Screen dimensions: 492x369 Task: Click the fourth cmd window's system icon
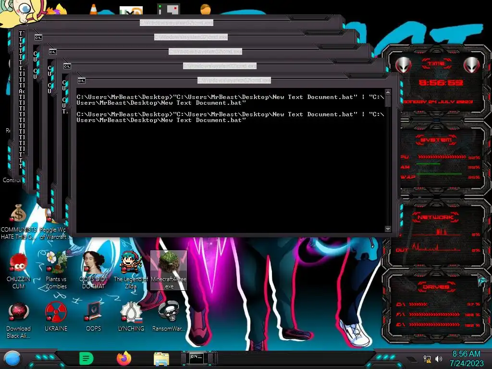point(38,37)
